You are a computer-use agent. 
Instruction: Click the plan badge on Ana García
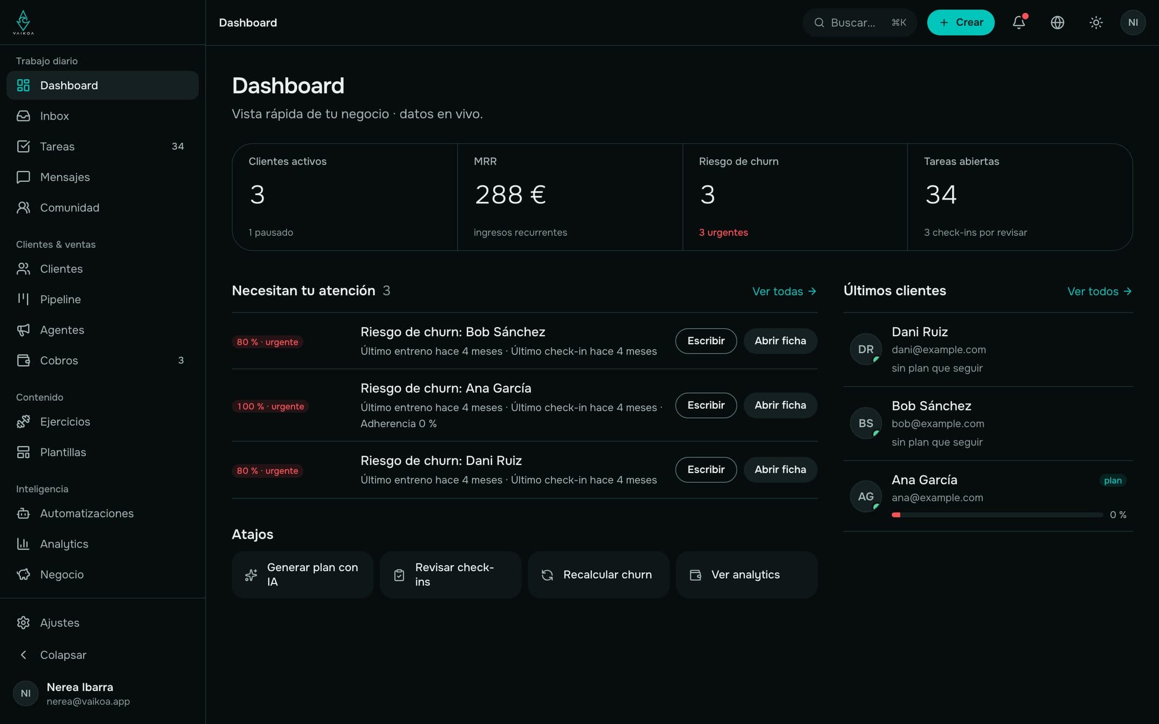[1112, 481]
